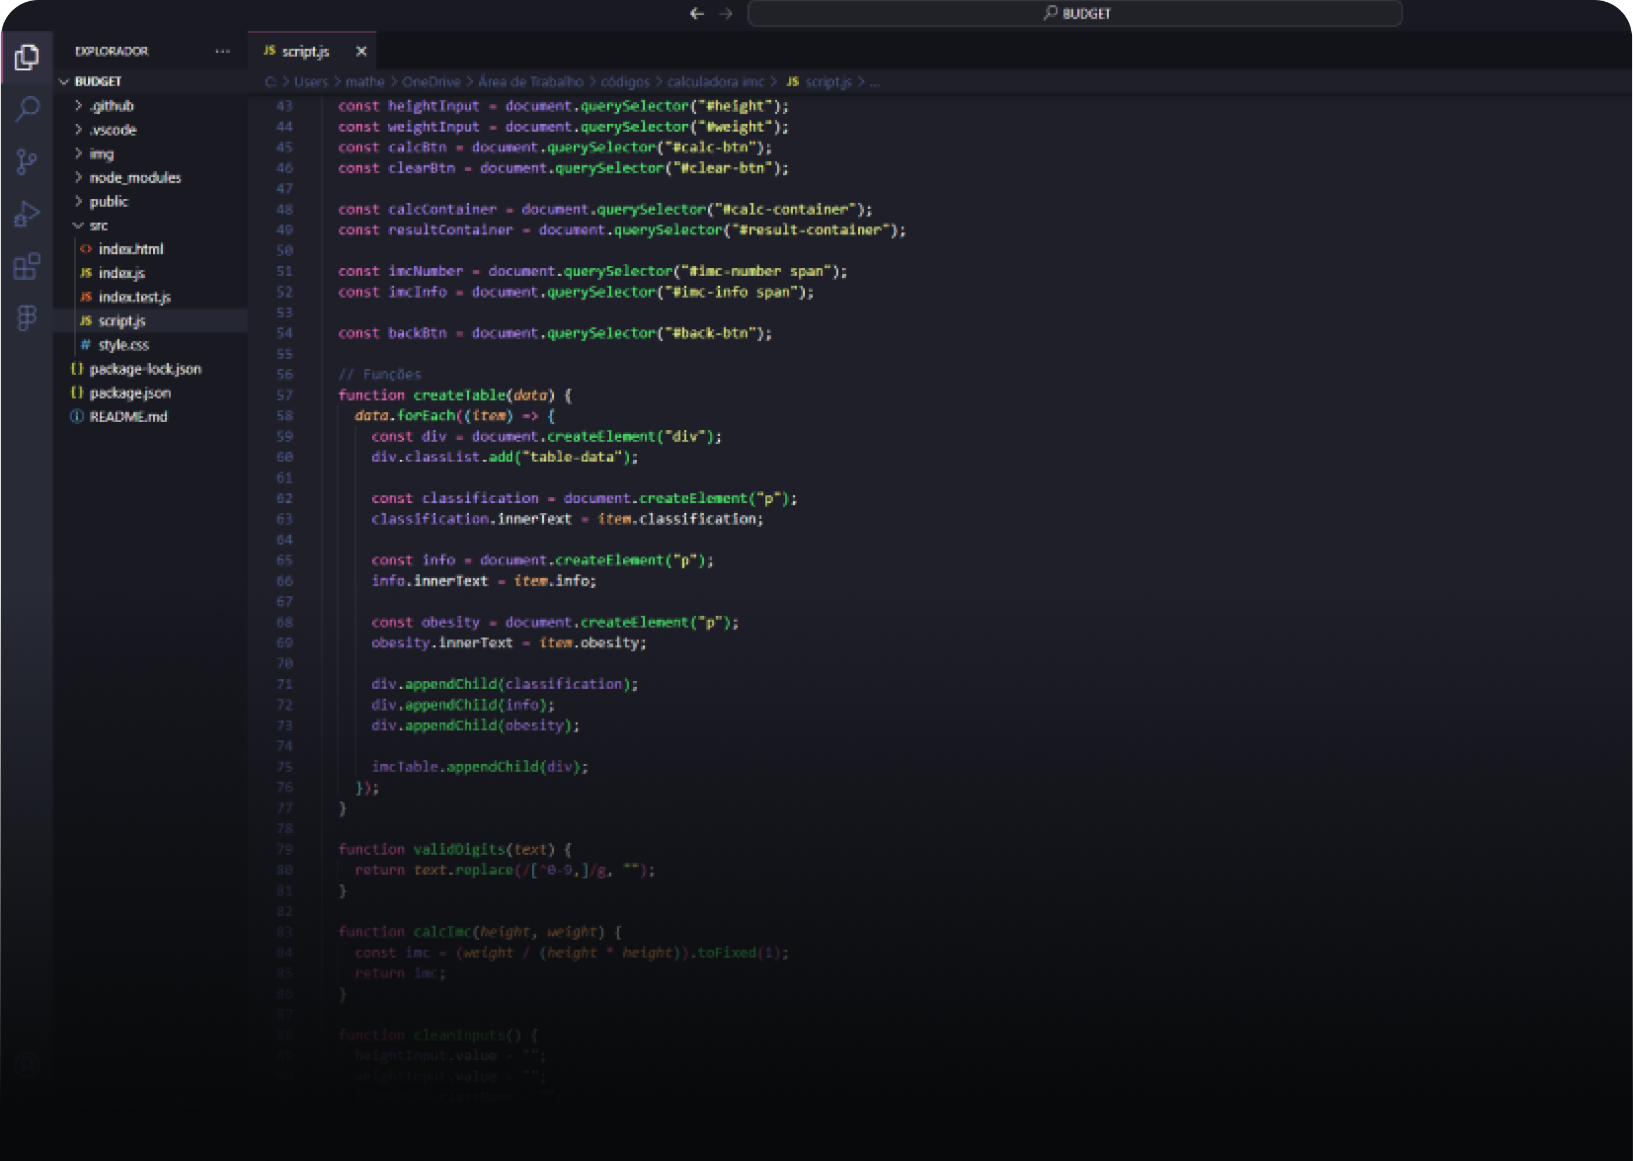The image size is (1633, 1161).
Task: Open the Run and Debug panel
Action: coord(26,215)
